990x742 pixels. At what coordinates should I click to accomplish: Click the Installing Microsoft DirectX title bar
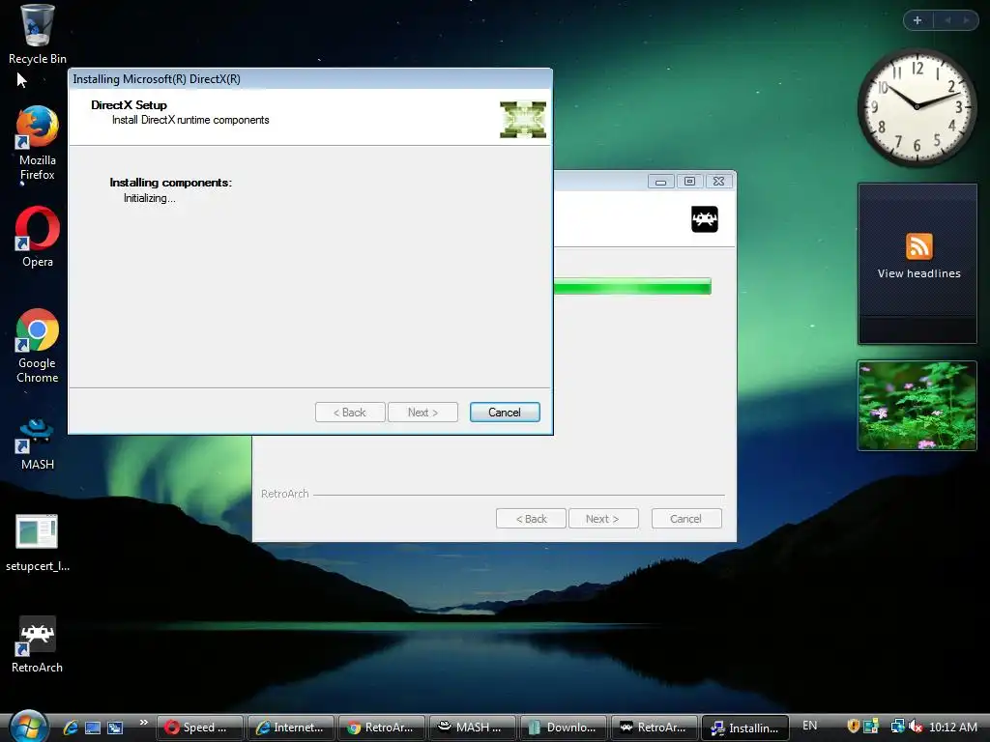[310, 79]
